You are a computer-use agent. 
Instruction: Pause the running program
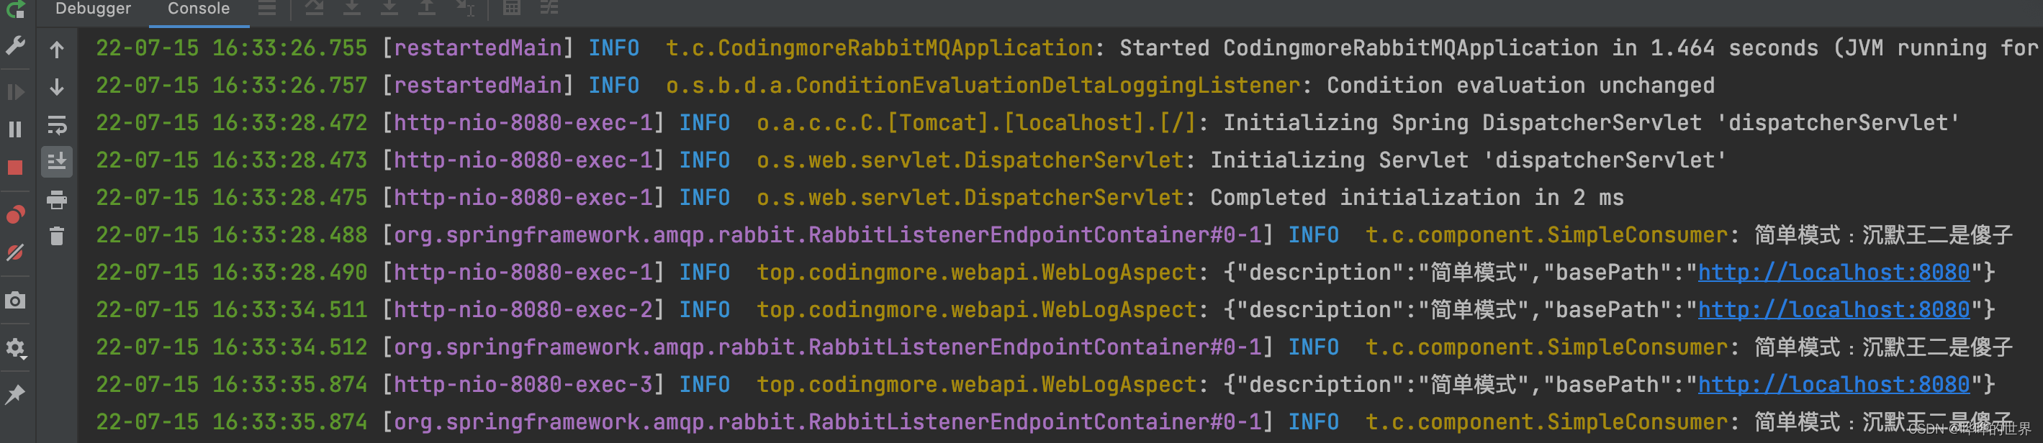[x=16, y=129]
